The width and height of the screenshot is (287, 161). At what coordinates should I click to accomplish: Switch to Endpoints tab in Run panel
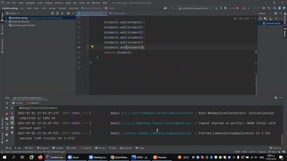pyautogui.click(x=33, y=103)
